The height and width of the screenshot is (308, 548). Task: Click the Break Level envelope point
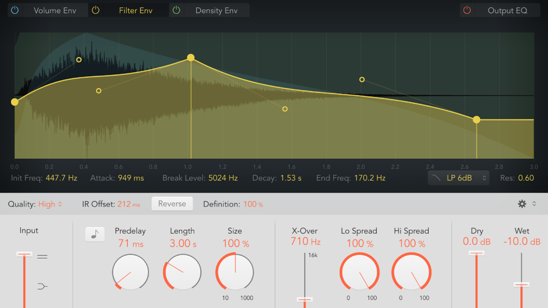(x=191, y=58)
